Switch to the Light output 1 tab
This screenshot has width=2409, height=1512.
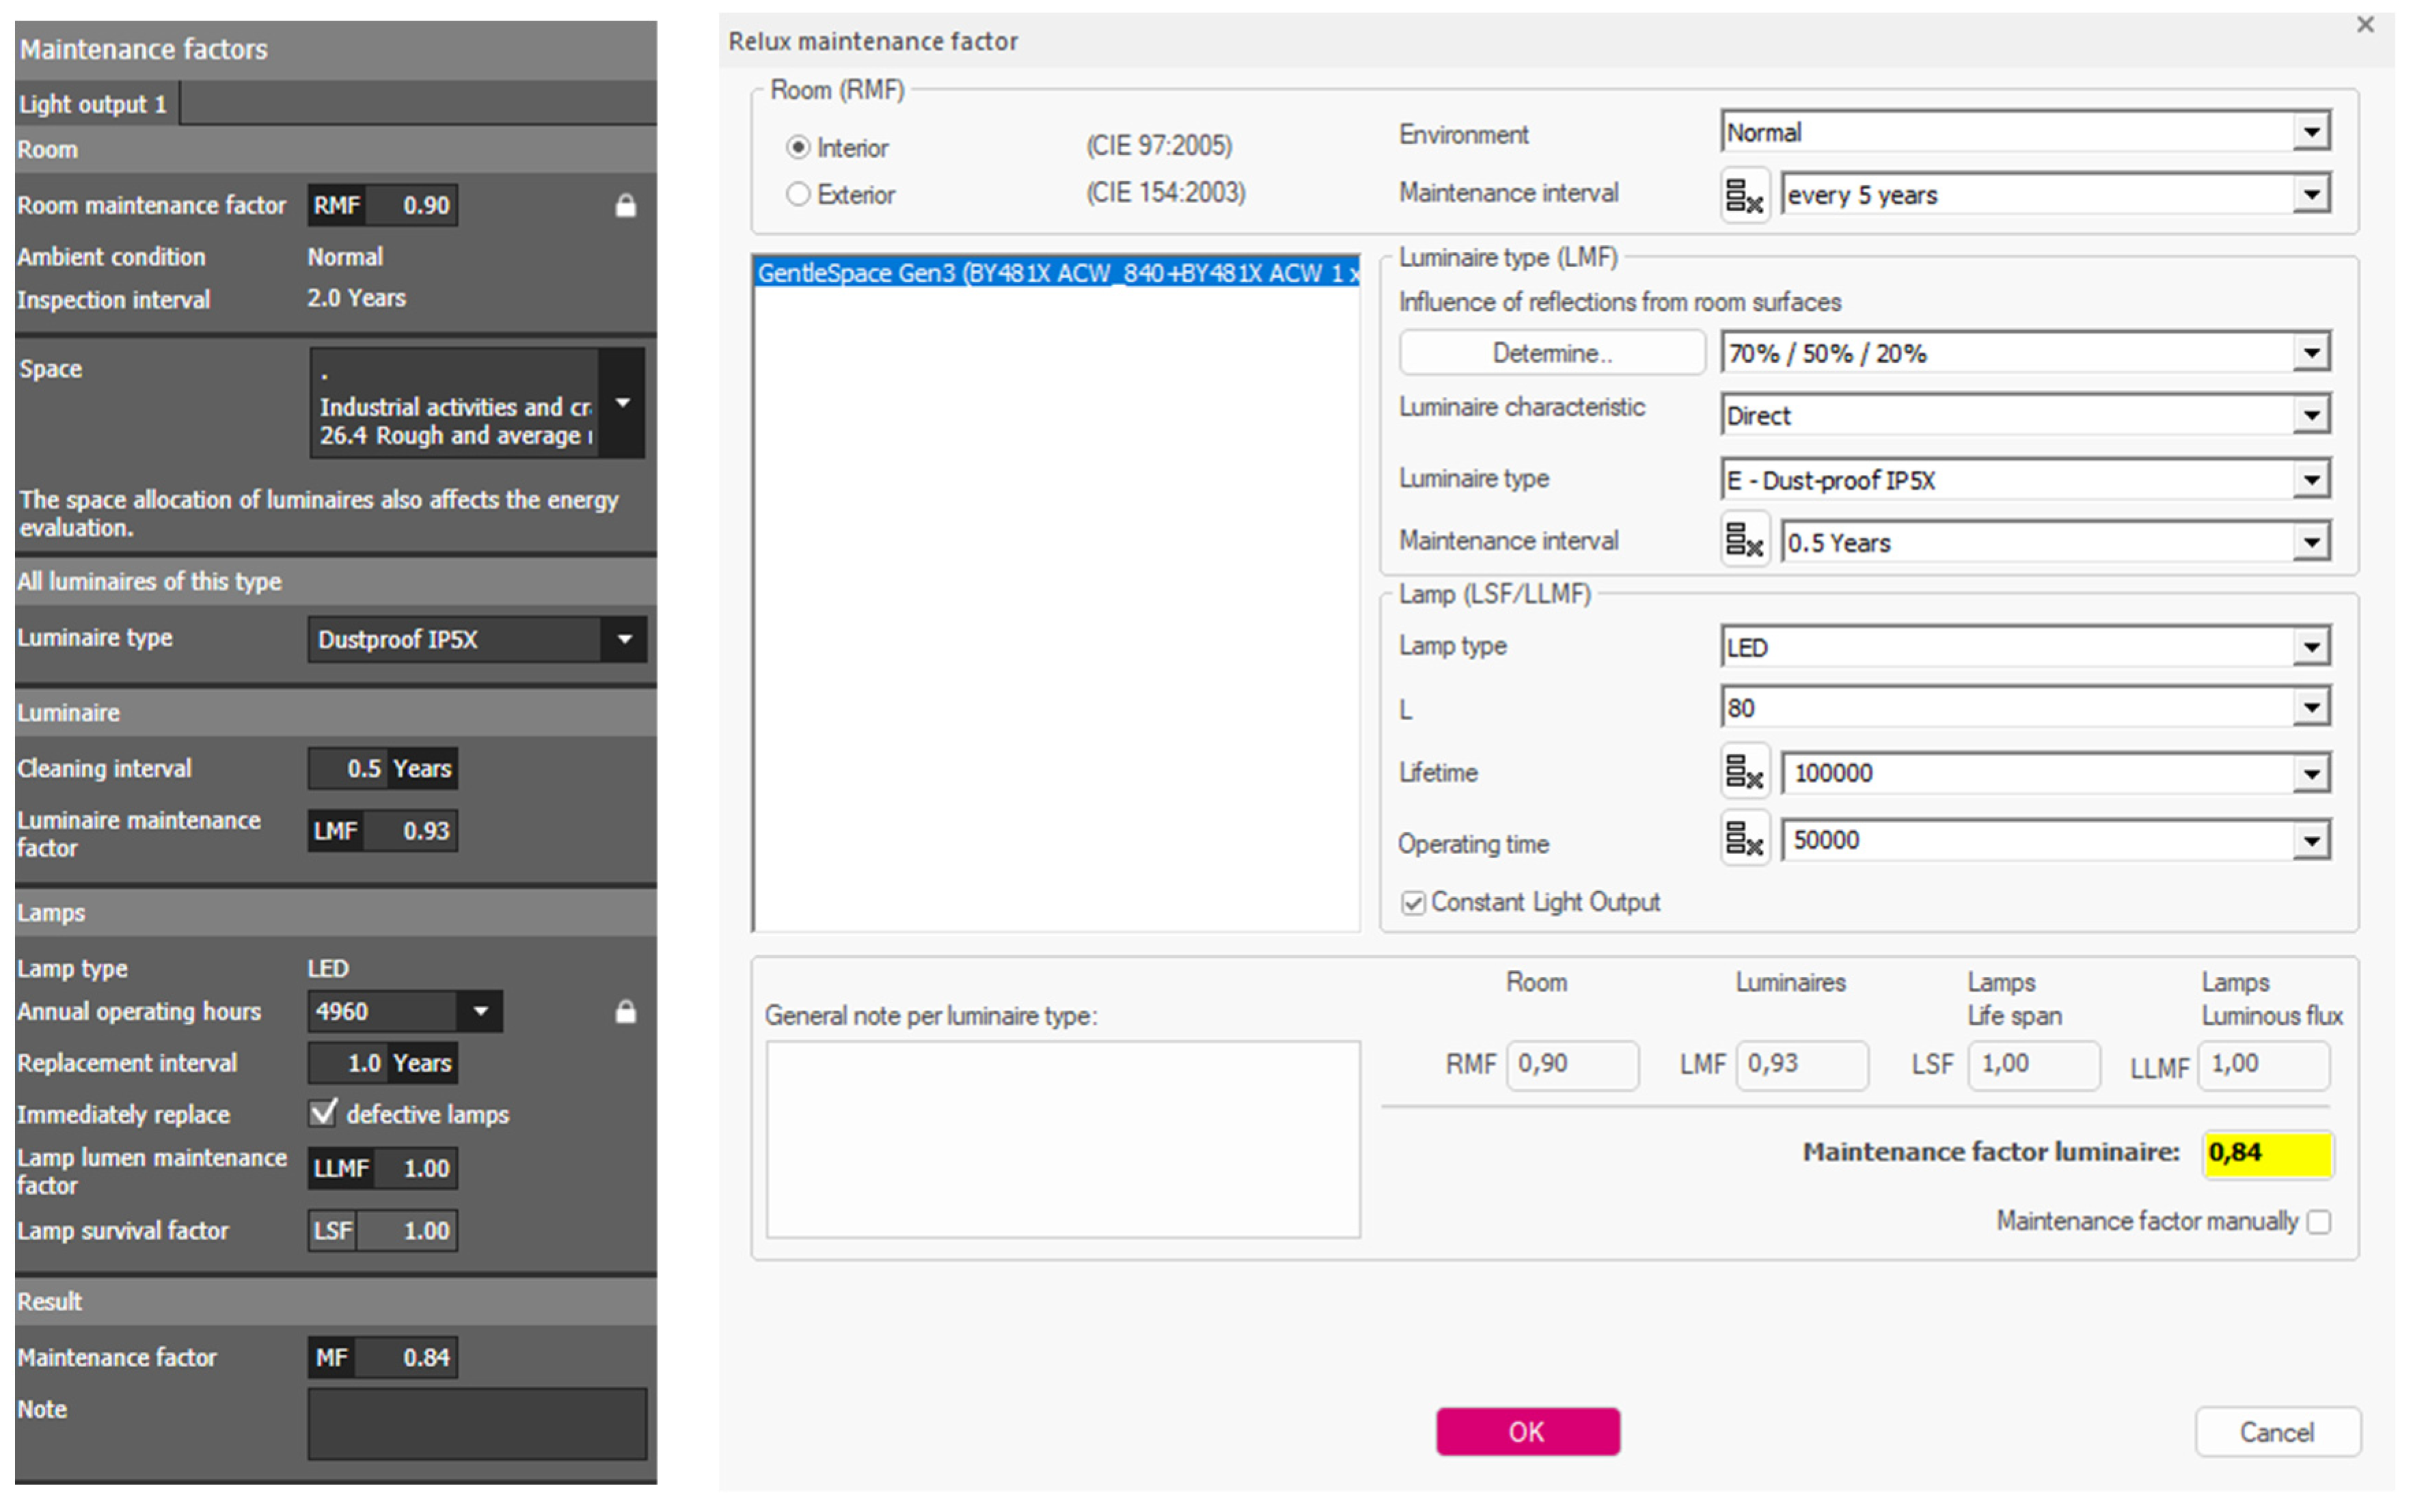(x=94, y=104)
